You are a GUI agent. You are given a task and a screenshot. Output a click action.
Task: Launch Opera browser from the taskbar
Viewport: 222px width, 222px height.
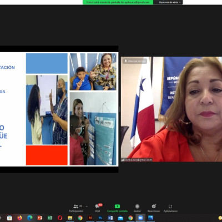click(x=60, y=218)
